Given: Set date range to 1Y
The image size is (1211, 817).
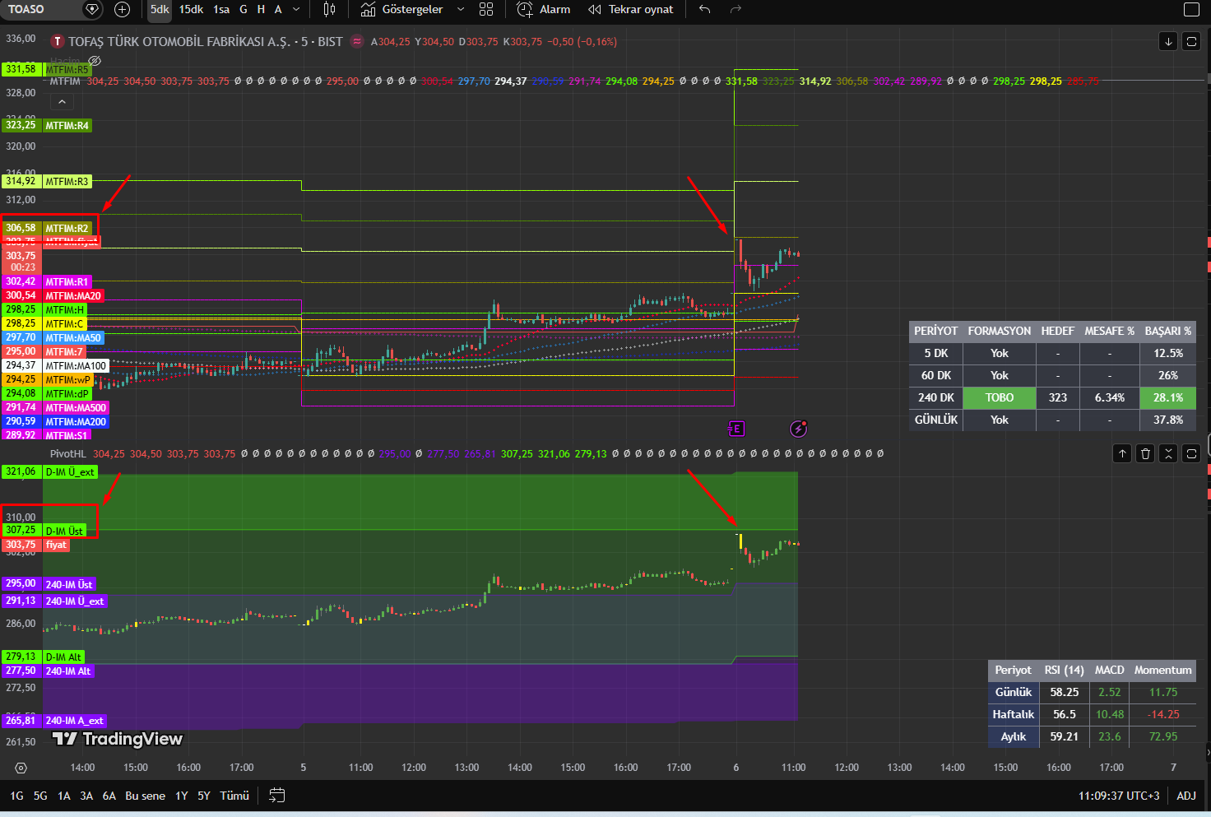Looking at the screenshot, I should 182,796.
